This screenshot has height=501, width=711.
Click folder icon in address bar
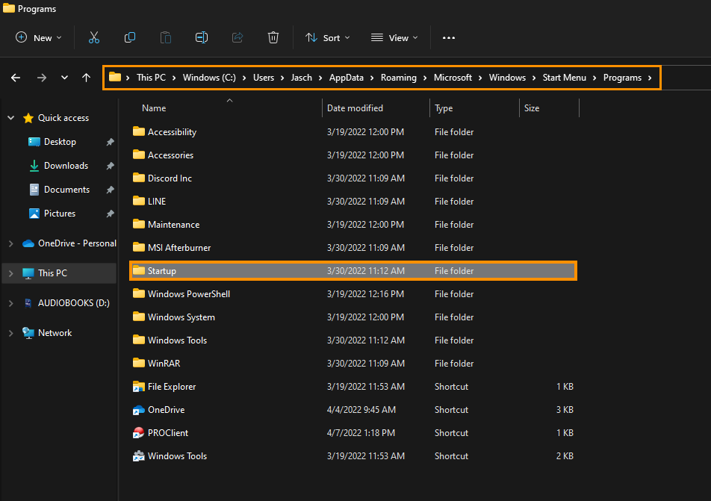click(115, 77)
